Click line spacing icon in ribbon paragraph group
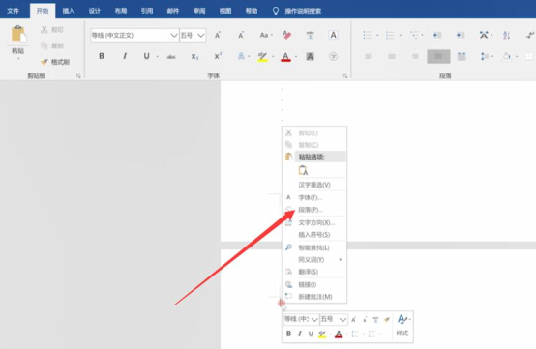 (x=485, y=56)
